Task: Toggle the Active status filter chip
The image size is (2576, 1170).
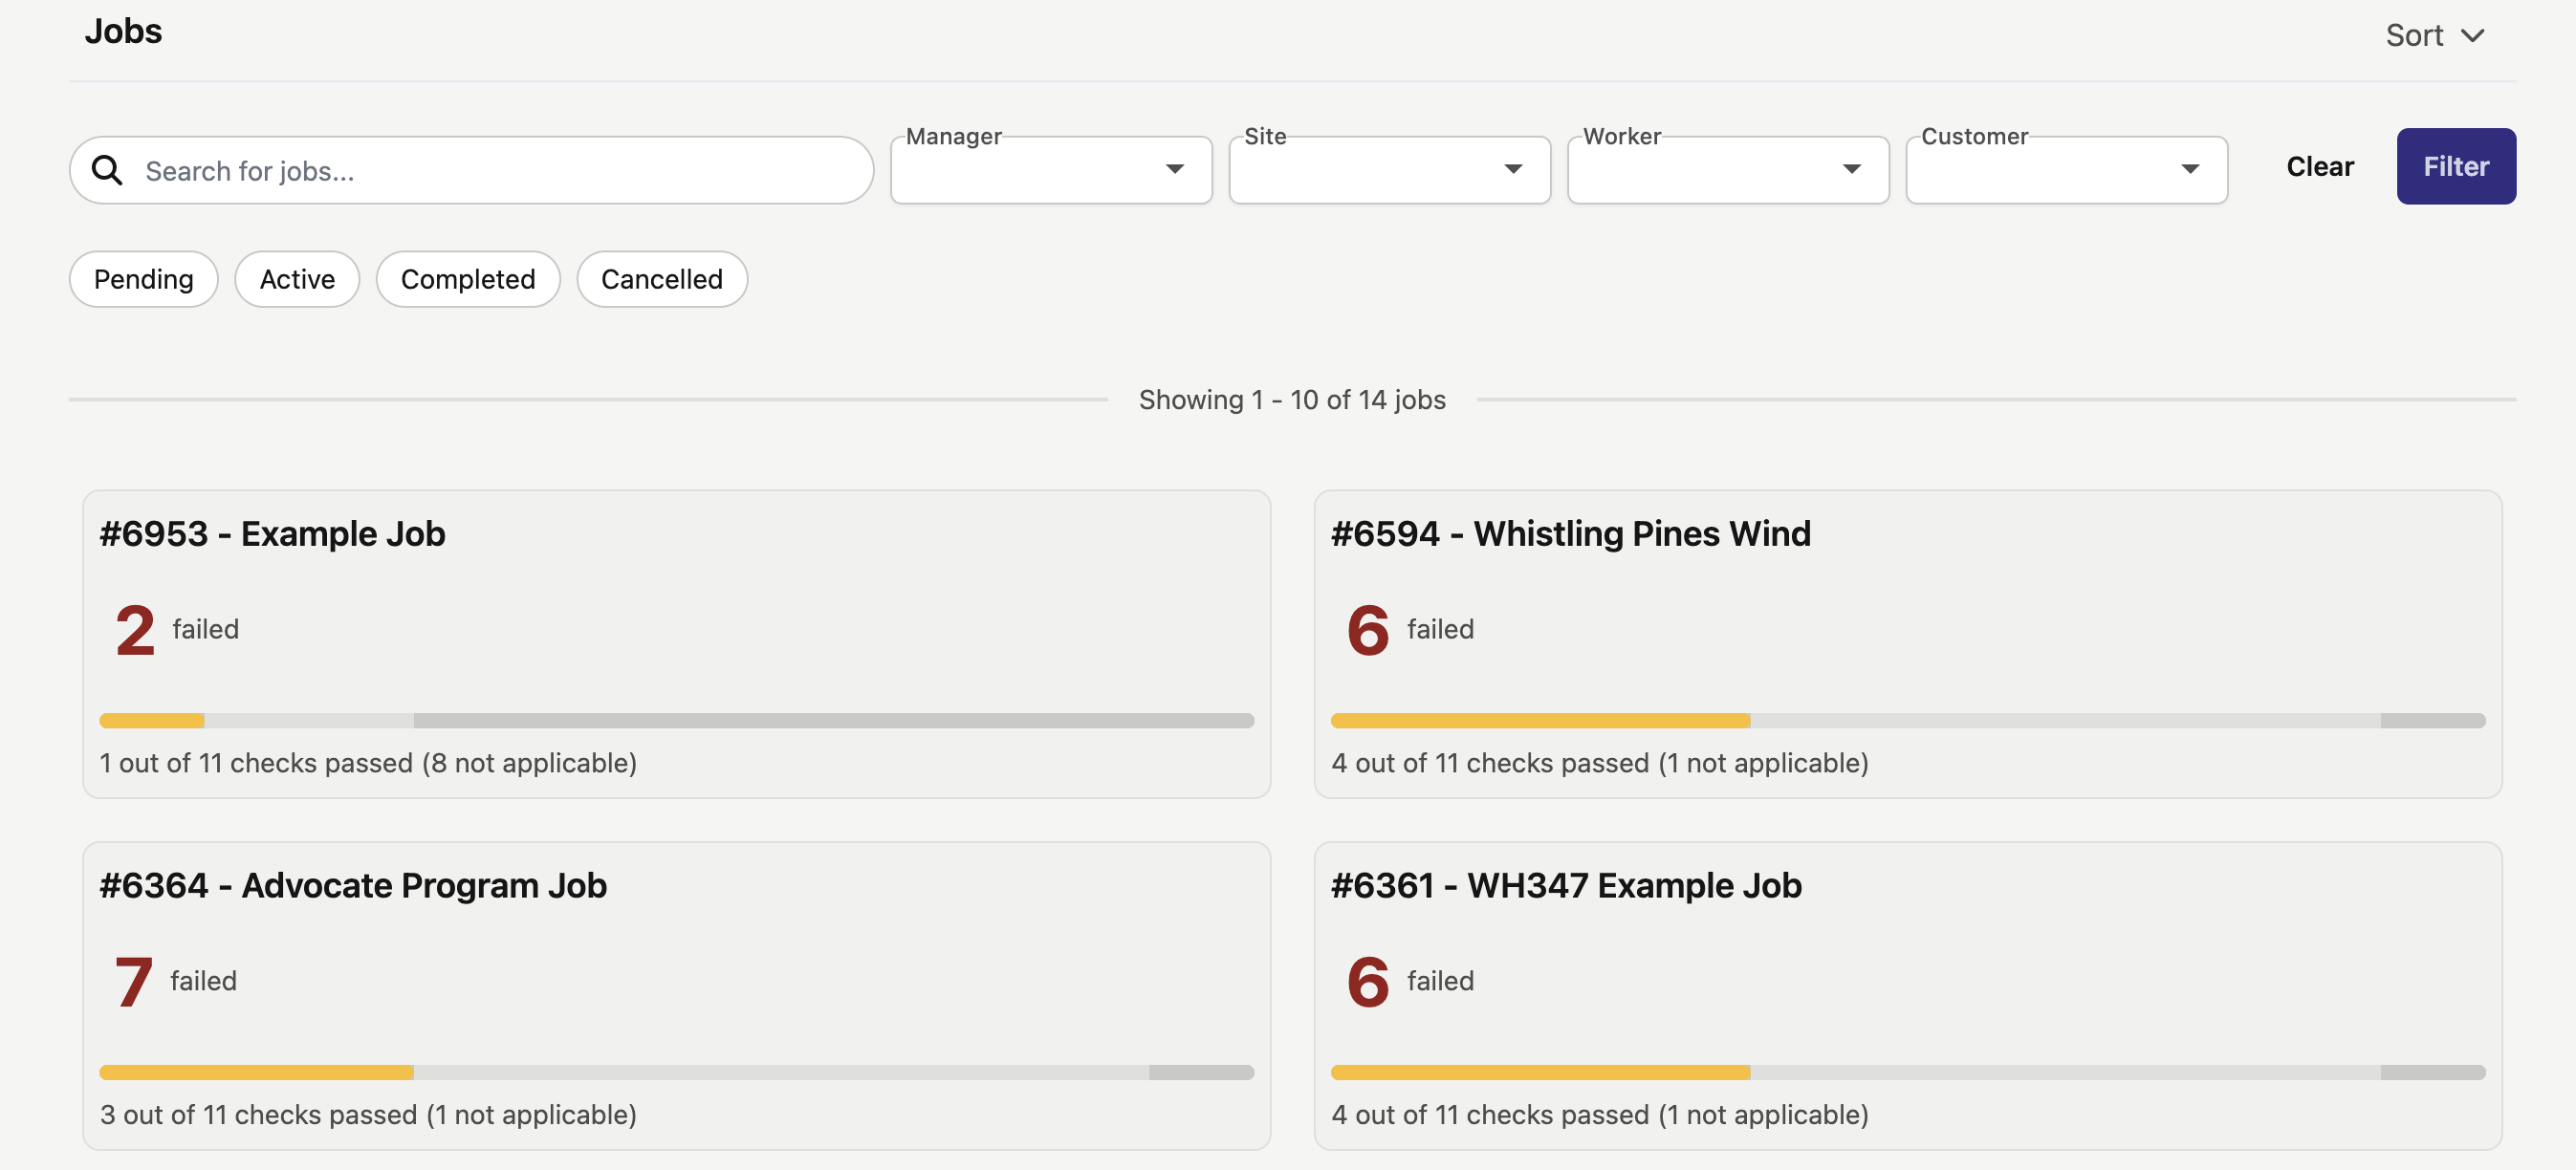Action: click(x=297, y=279)
